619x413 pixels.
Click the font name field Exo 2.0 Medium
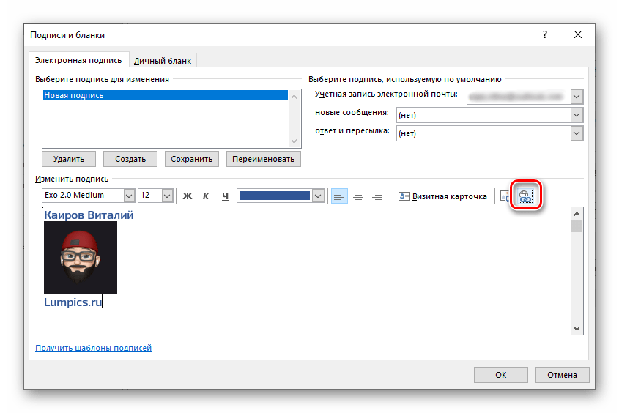(x=83, y=196)
